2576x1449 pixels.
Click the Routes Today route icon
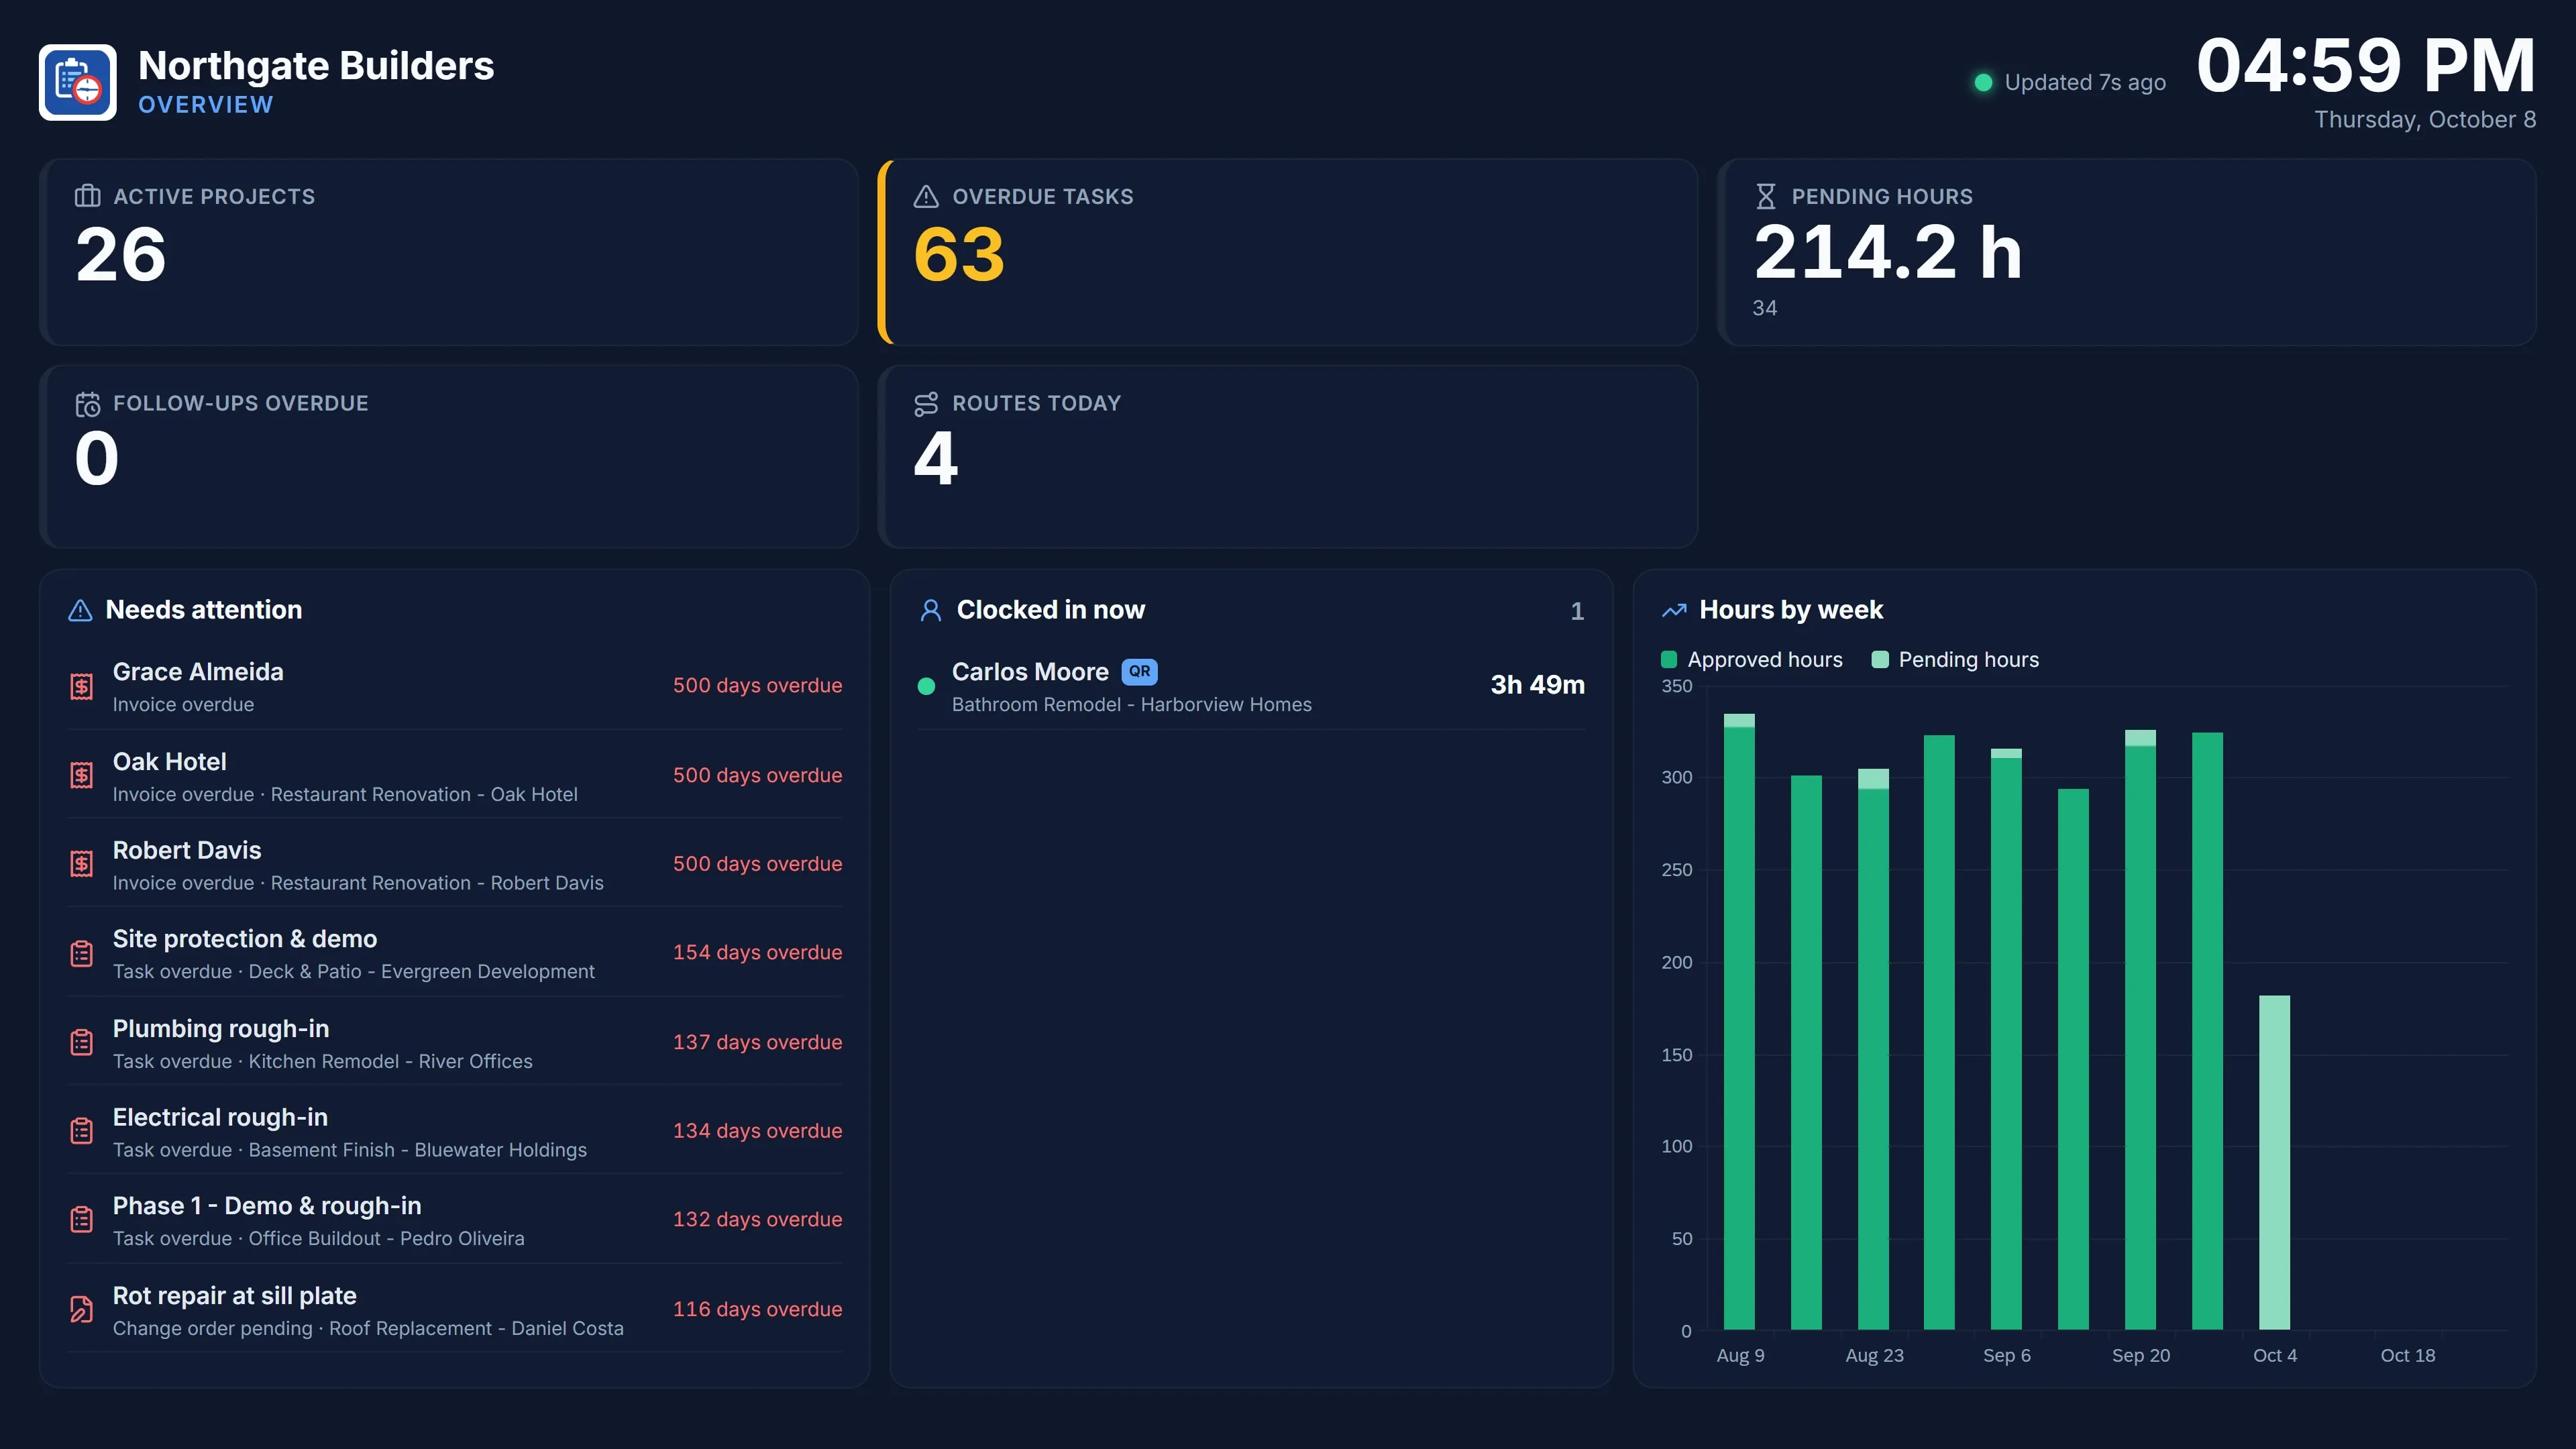coord(926,403)
